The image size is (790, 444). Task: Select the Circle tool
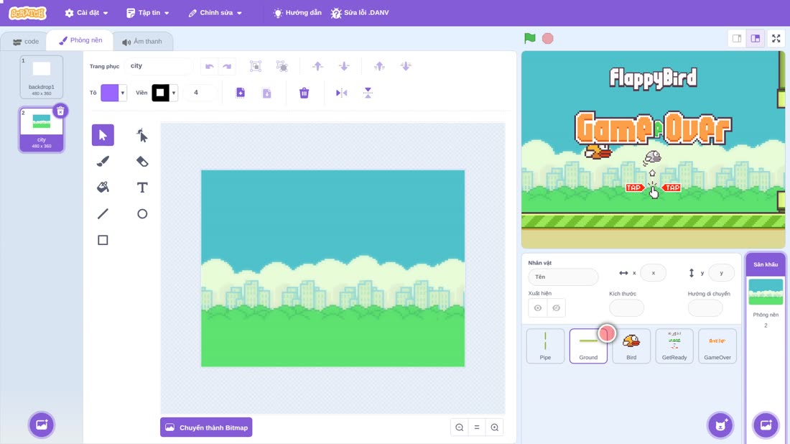coord(142,213)
